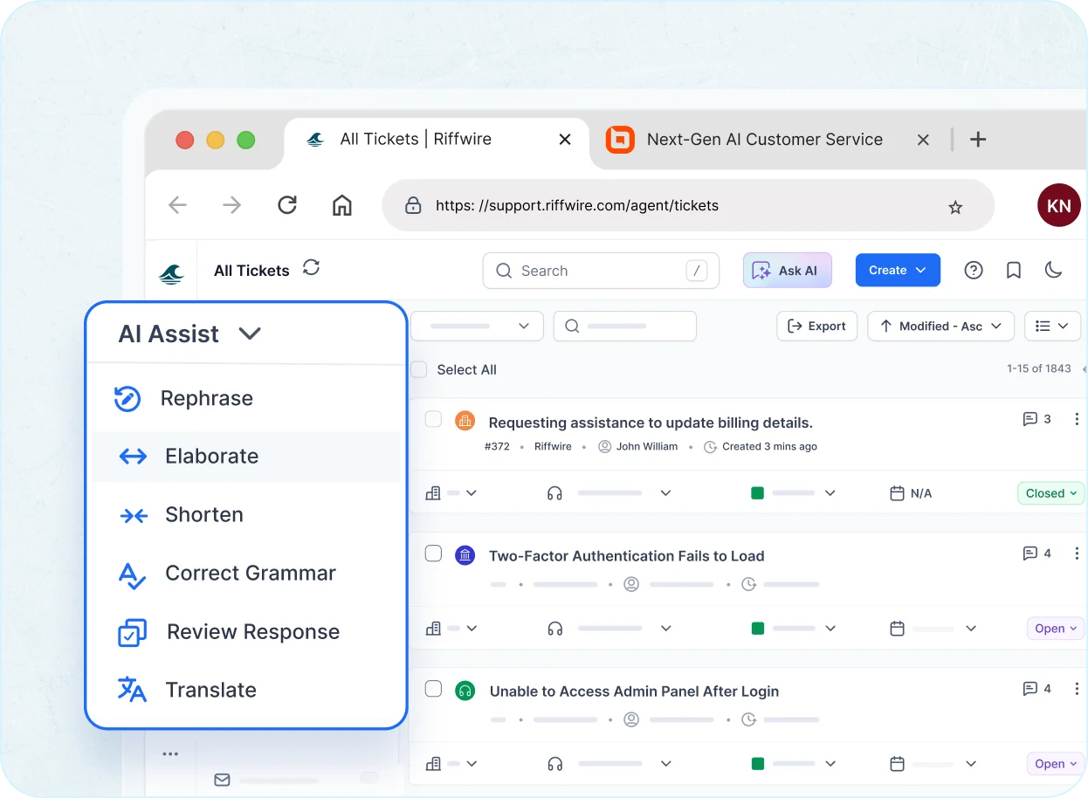Click the Rephrase icon in AI Assist

(x=127, y=399)
